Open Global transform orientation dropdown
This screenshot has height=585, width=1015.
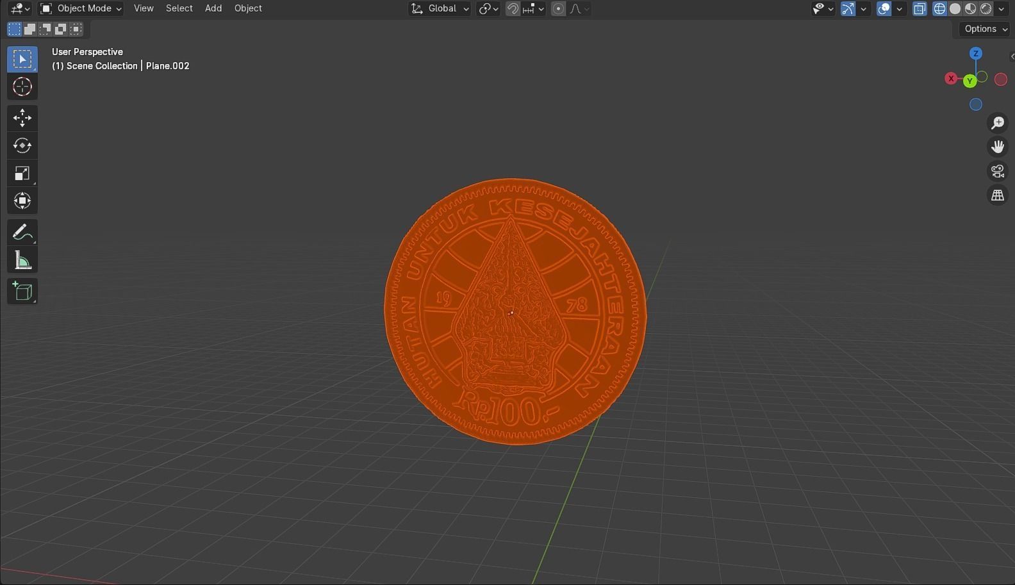coord(440,8)
